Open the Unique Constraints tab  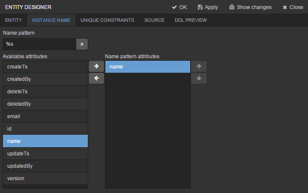(107, 20)
